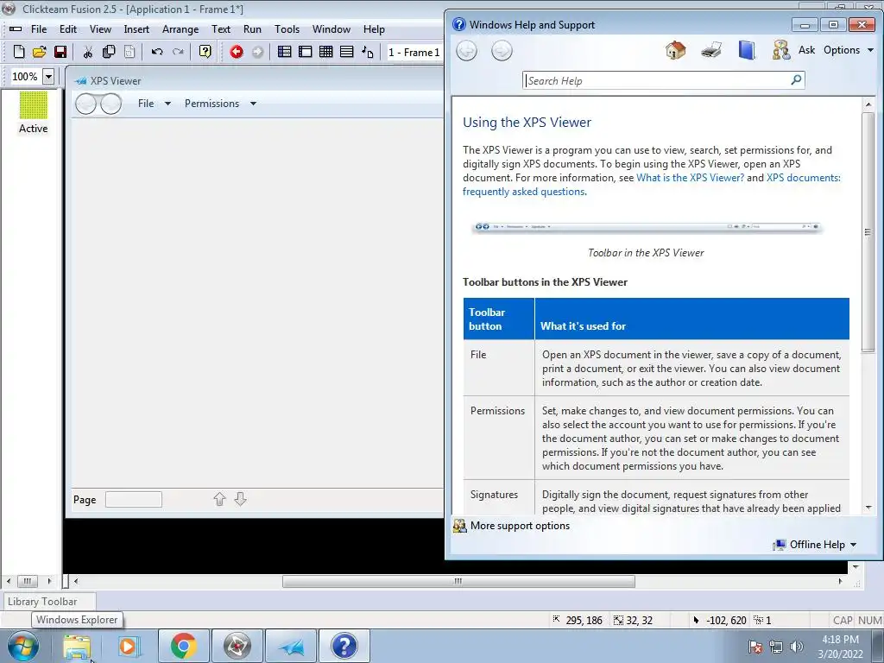Viewport: 884px width, 663px height.
Task: Click the XPS Viewer toolbar thumbnail image
Action: tap(646, 227)
